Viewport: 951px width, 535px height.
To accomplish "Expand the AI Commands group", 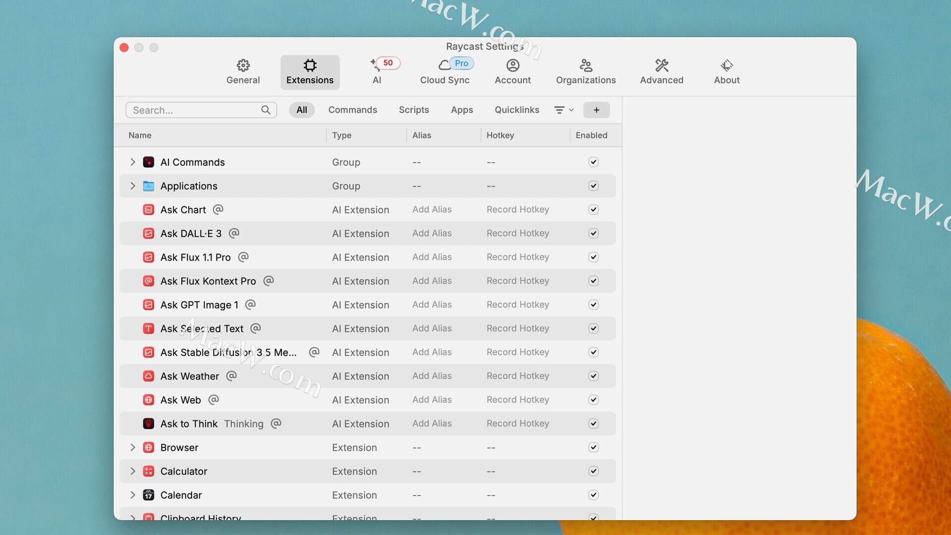I will [133, 162].
